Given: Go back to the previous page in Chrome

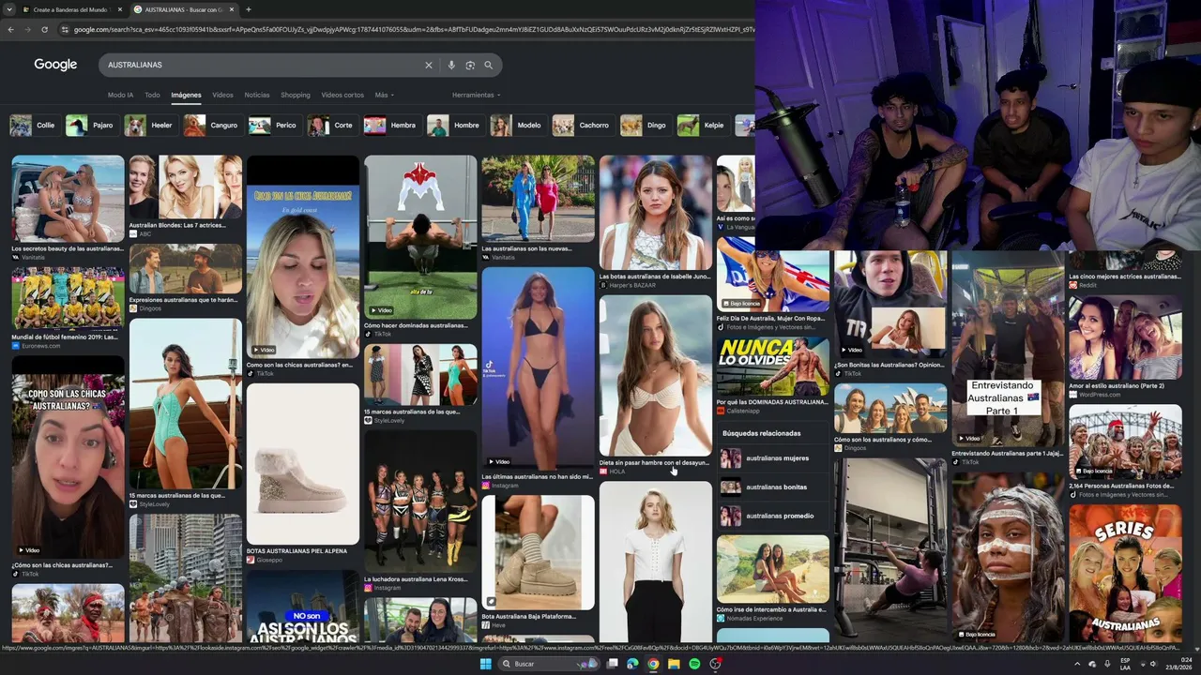Looking at the screenshot, I should tap(10, 29).
